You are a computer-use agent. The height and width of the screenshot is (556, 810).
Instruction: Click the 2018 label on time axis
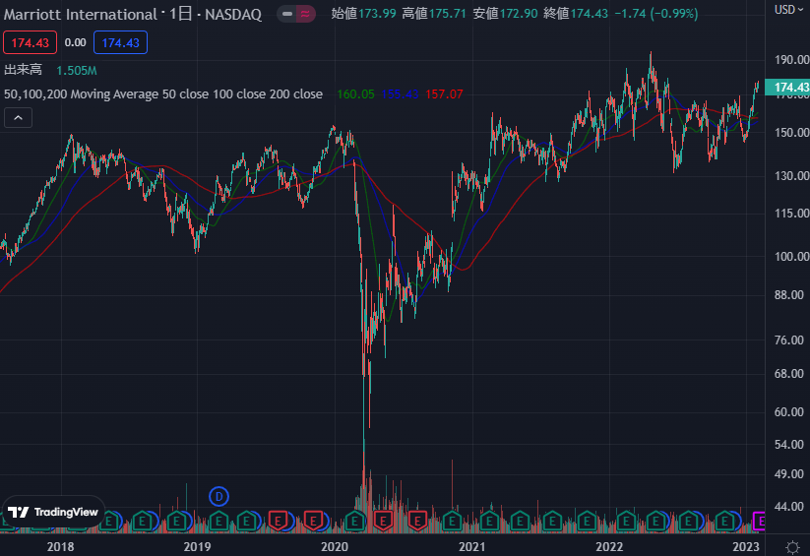click(60, 547)
